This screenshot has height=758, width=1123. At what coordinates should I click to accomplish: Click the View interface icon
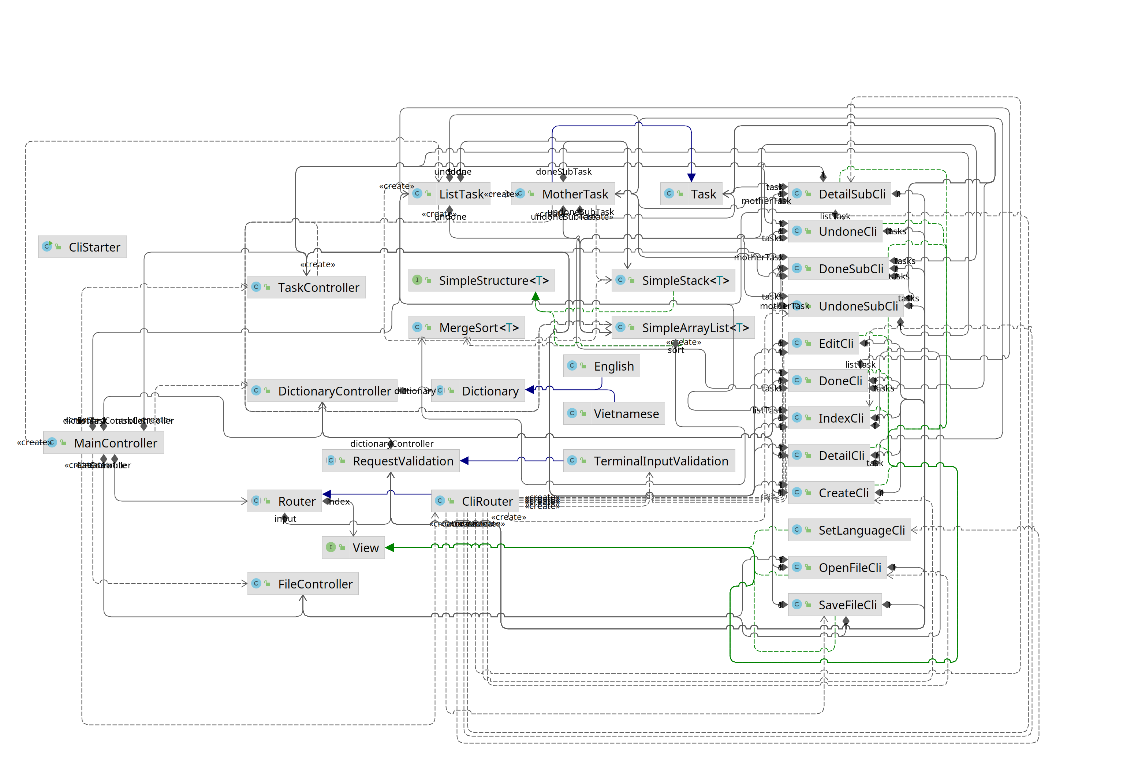tap(331, 547)
